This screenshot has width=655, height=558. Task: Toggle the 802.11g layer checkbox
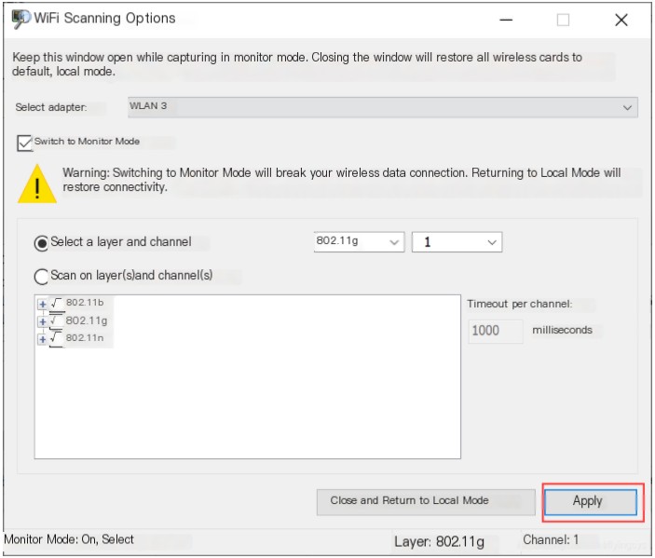pos(57,321)
